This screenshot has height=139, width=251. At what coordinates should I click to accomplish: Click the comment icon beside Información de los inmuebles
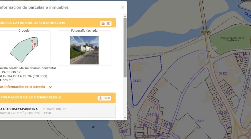coord(60,97)
